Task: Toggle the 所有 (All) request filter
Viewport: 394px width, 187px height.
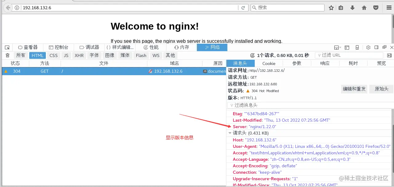Action: 21,55
